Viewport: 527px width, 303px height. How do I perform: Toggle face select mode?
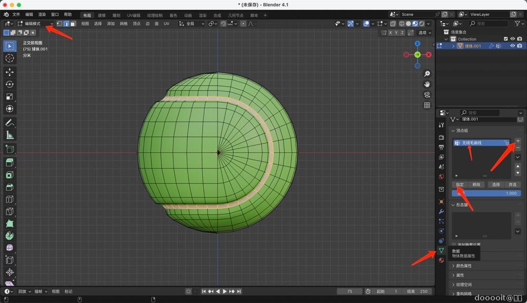[73, 24]
